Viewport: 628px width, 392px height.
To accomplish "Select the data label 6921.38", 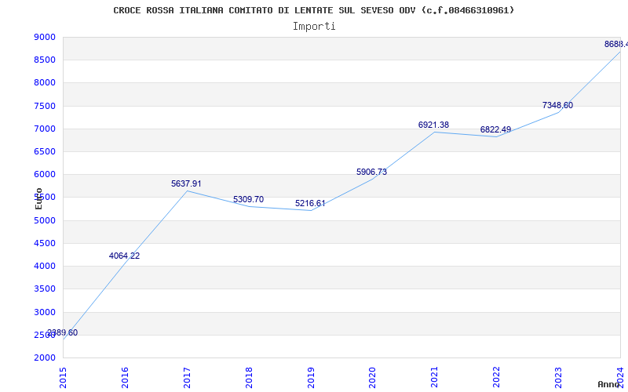I will click(434, 125).
